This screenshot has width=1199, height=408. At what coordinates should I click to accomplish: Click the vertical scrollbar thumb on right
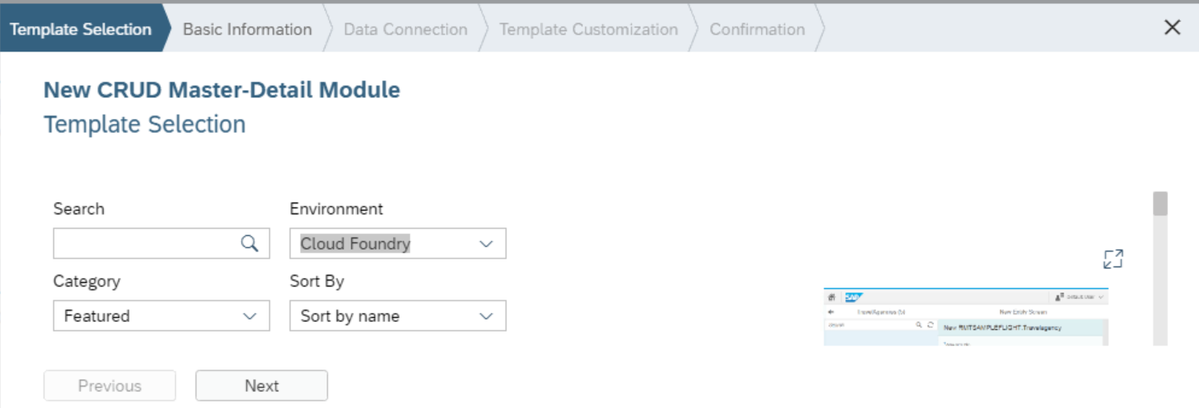(1160, 204)
